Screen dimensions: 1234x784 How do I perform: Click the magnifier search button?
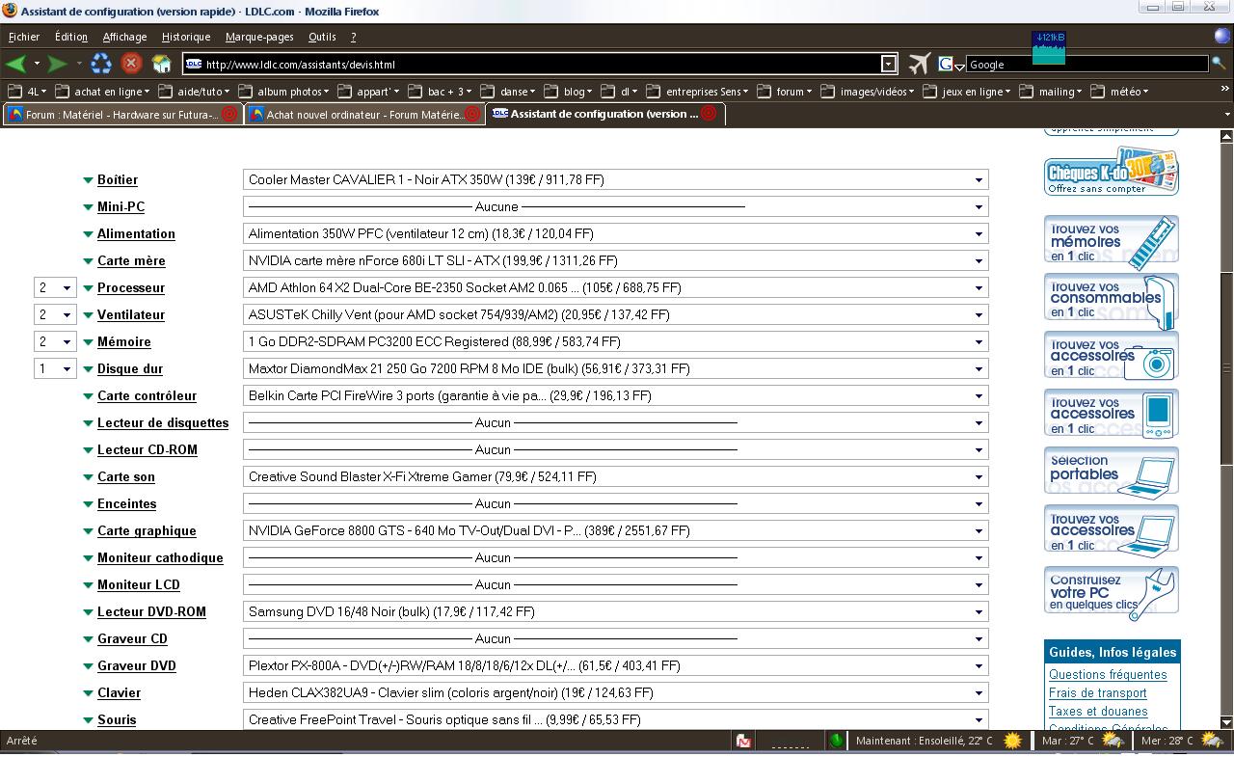[1219, 64]
